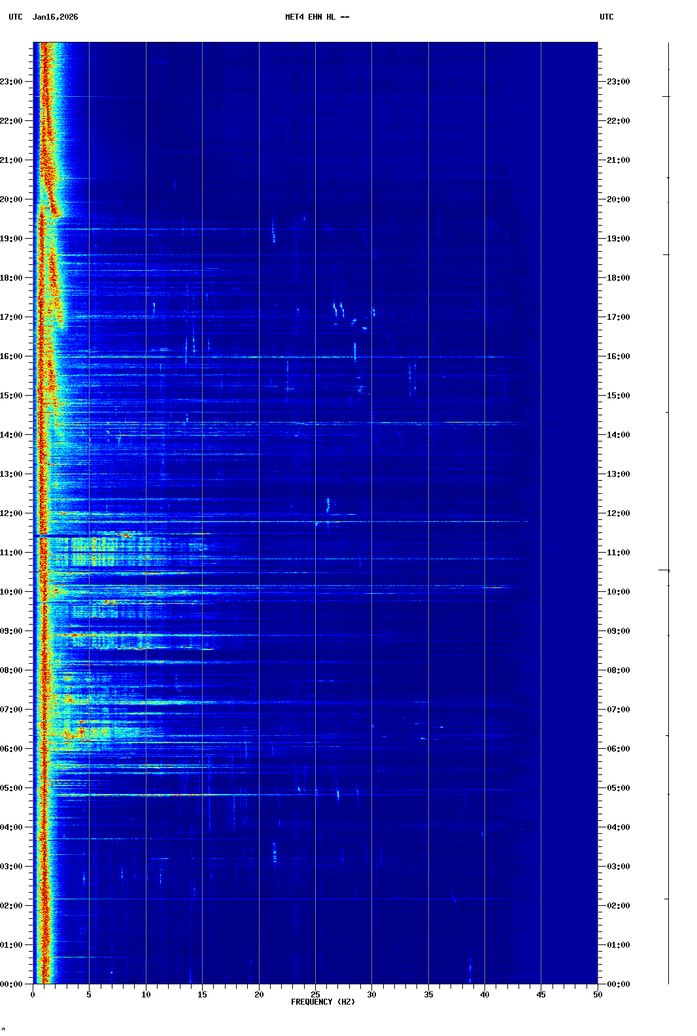Select the 08:00 time marker on right axis
Image resolution: width=697 pixels, height=1036 pixels.
618,670
